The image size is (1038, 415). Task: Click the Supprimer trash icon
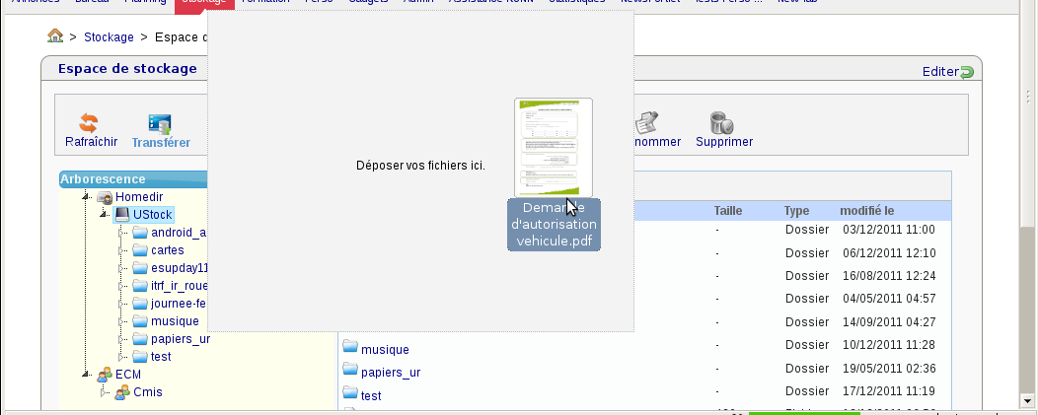point(722,122)
